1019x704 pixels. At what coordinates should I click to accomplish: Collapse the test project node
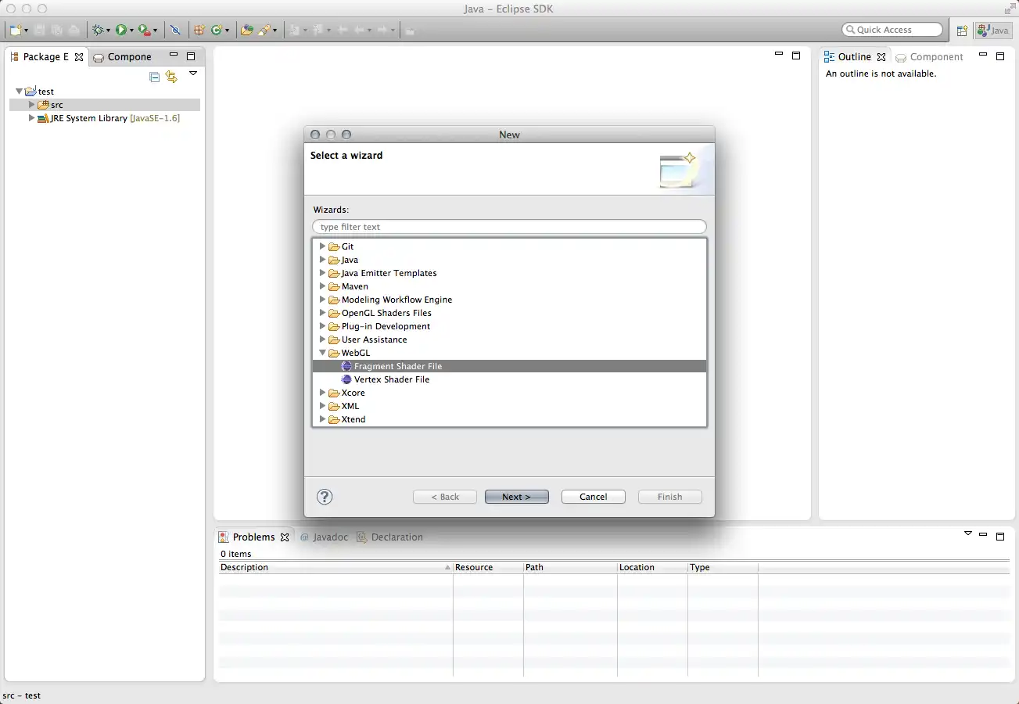pos(20,92)
